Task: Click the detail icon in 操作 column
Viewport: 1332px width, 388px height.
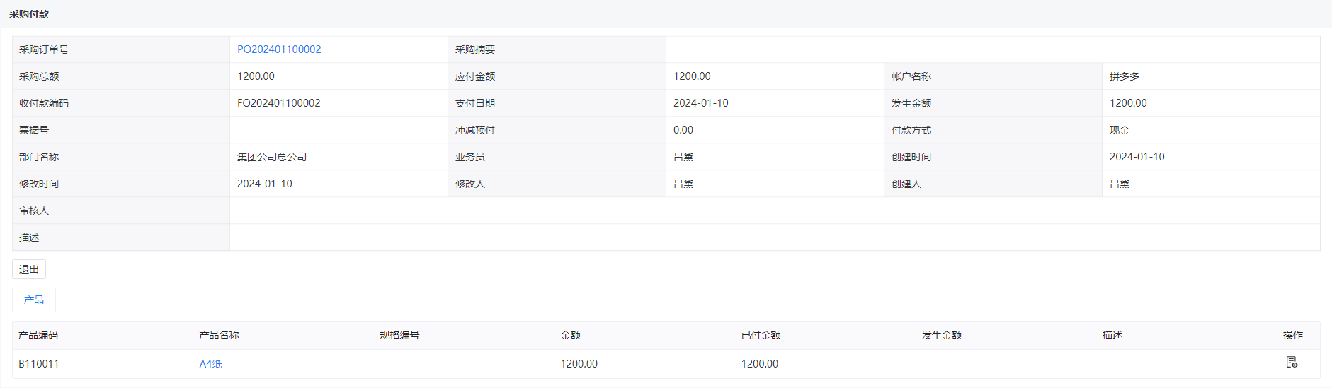Action: pos(1292,363)
